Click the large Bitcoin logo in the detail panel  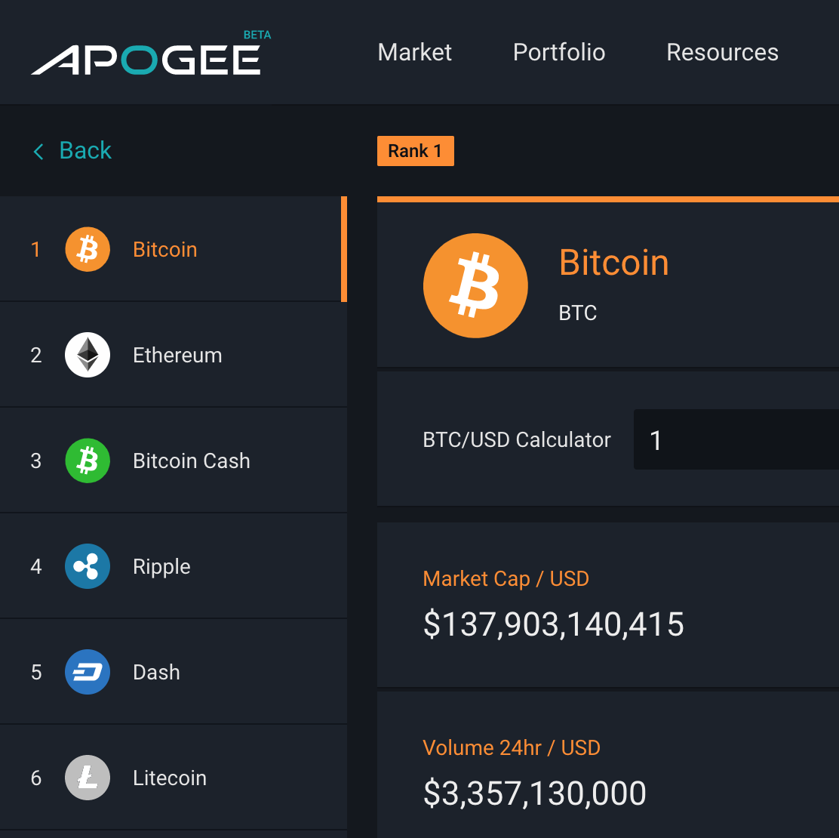[x=475, y=285]
